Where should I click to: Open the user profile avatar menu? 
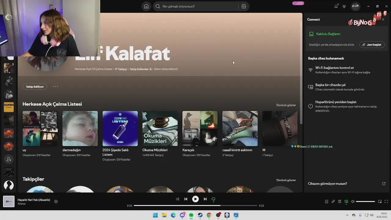355,6
